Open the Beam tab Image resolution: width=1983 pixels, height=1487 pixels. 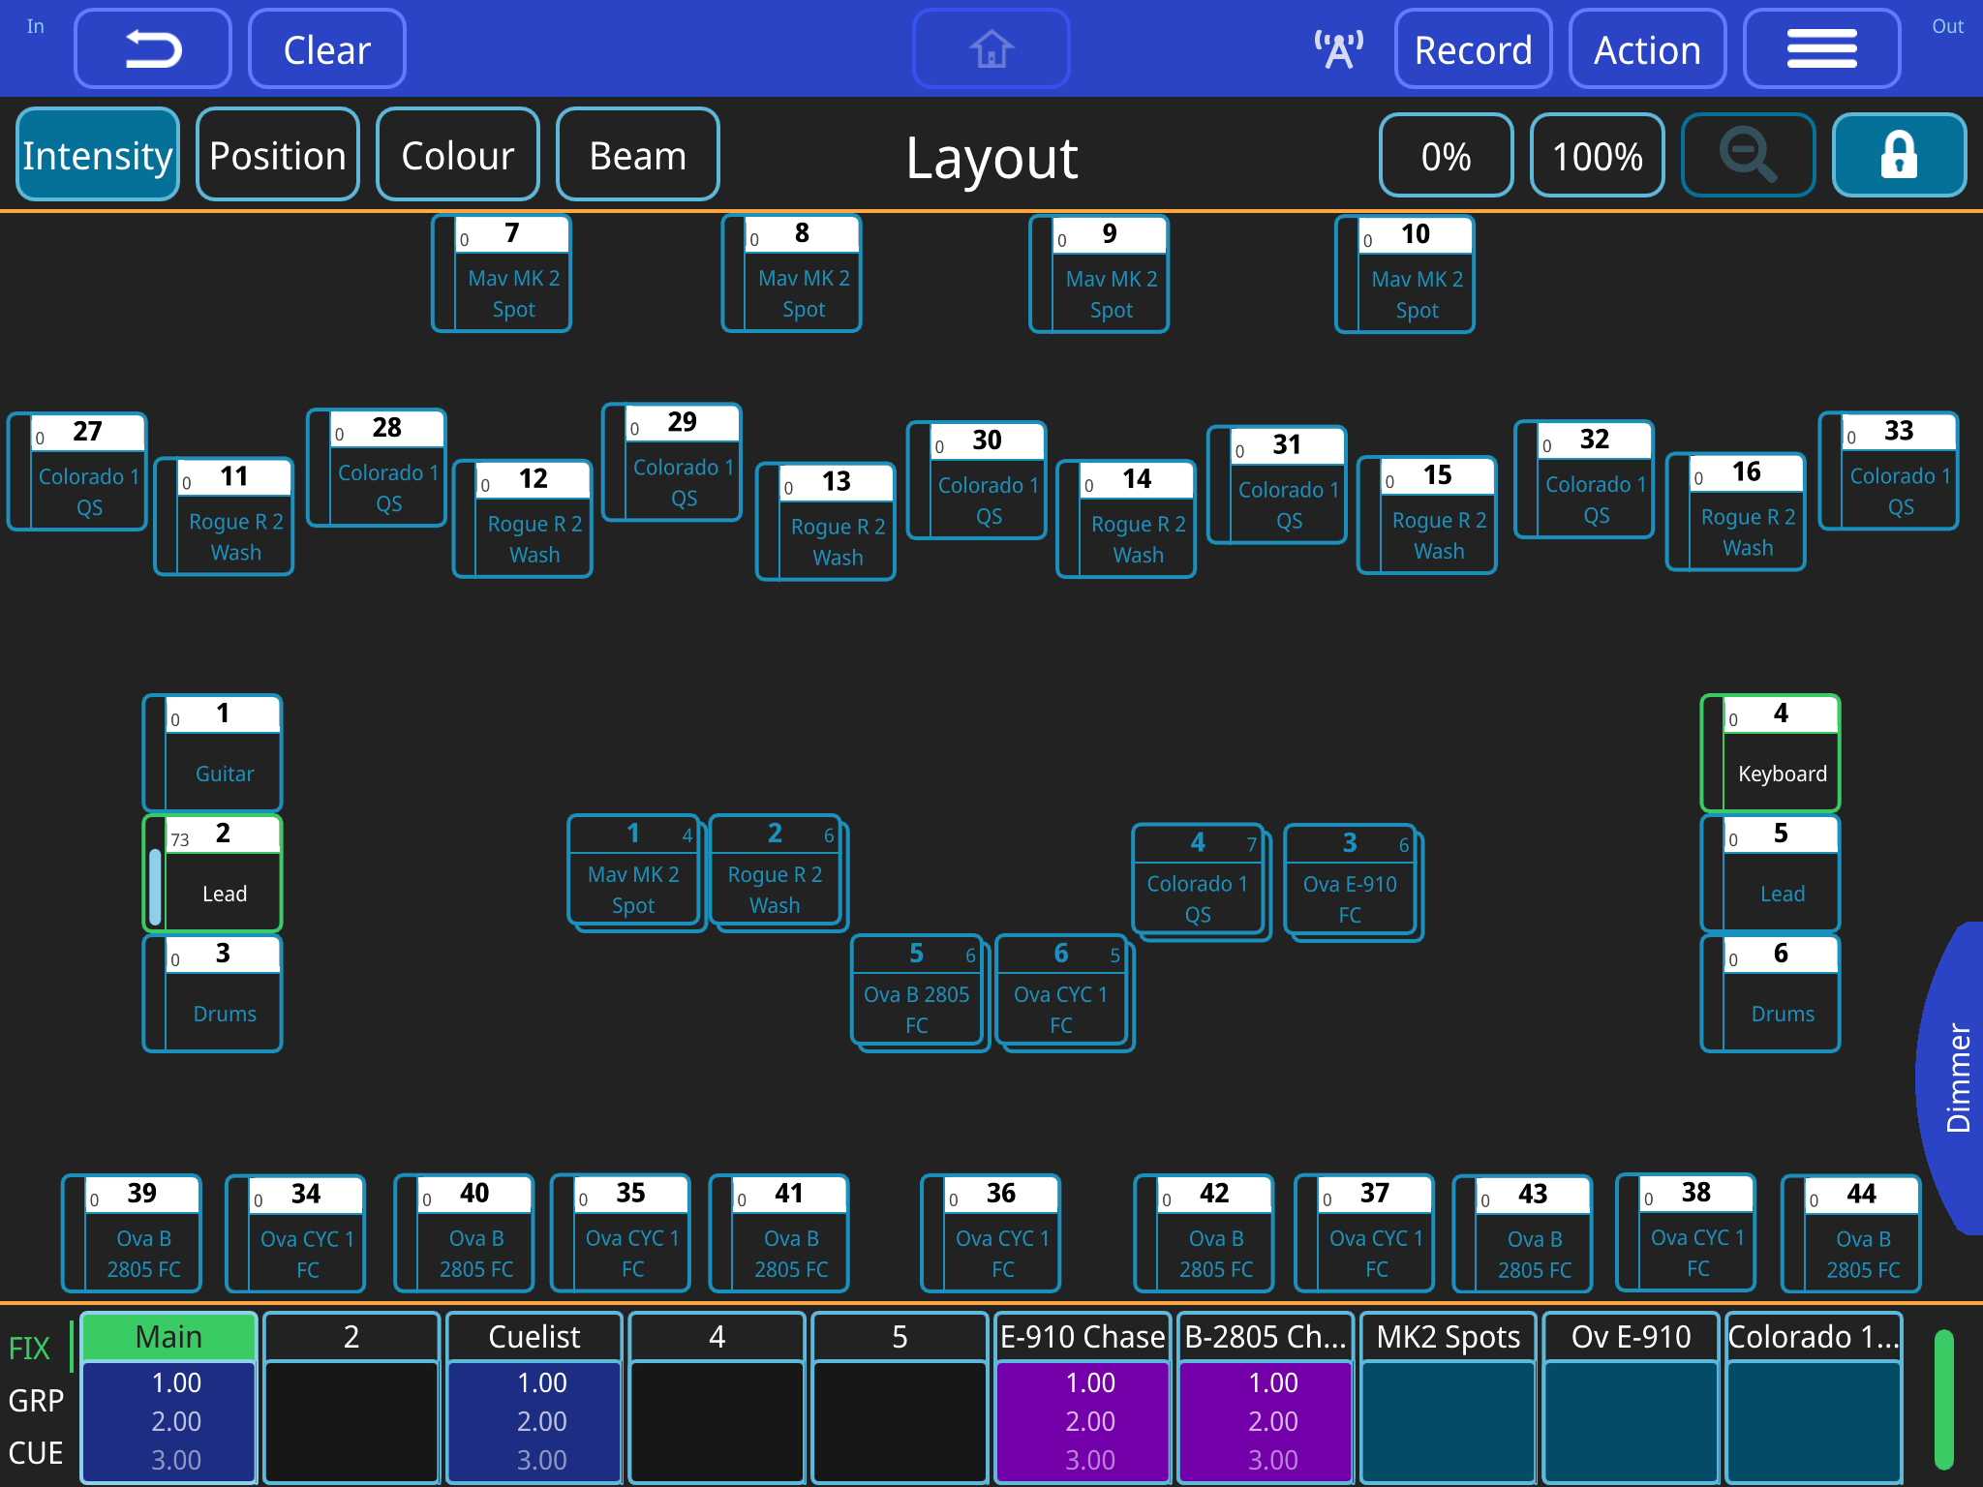[636, 154]
